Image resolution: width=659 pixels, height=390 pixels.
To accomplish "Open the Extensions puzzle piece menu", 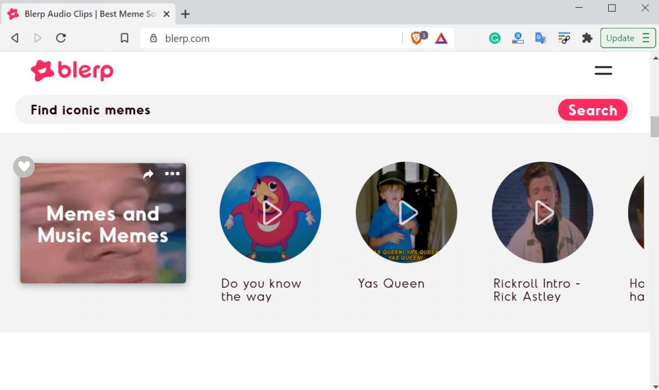I will coord(587,38).
